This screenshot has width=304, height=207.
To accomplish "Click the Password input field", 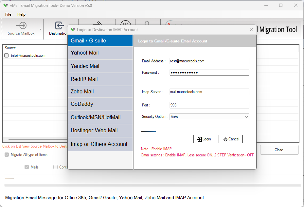I will [x=209, y=72].
